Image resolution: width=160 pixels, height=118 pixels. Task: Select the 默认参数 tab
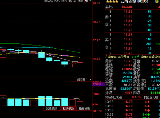[68, 108]
